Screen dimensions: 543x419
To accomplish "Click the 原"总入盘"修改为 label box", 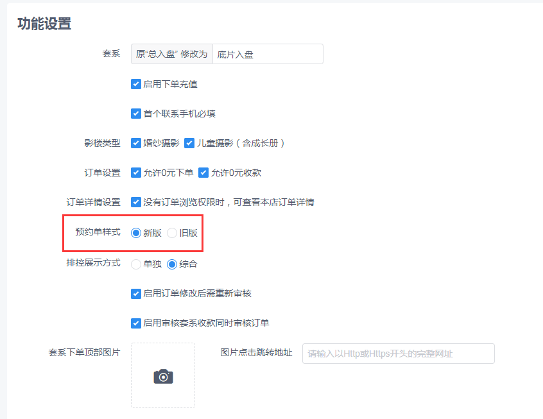I will [171, 54].
